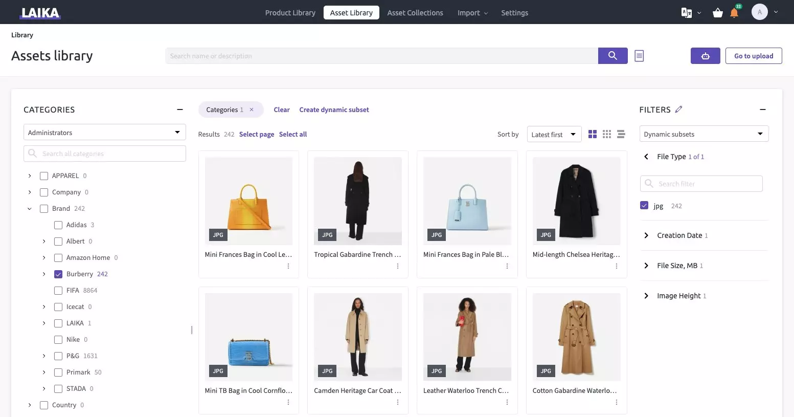Click the search magnifier button
This screenshot has width=794, height=417.
coord(612,56)
